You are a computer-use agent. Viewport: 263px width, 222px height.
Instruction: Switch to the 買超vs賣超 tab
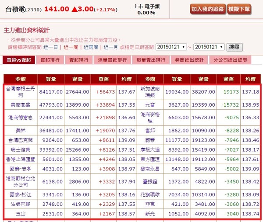click(x=18, y=60)
